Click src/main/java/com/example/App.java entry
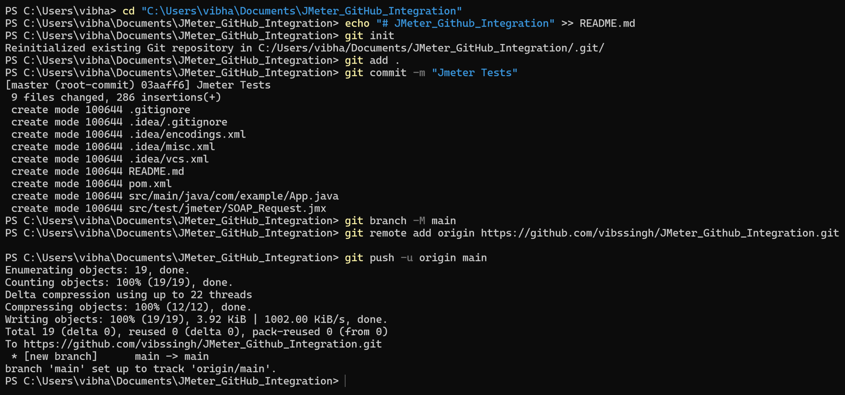This screenshot has height=395, width=845. coord(234,196)
